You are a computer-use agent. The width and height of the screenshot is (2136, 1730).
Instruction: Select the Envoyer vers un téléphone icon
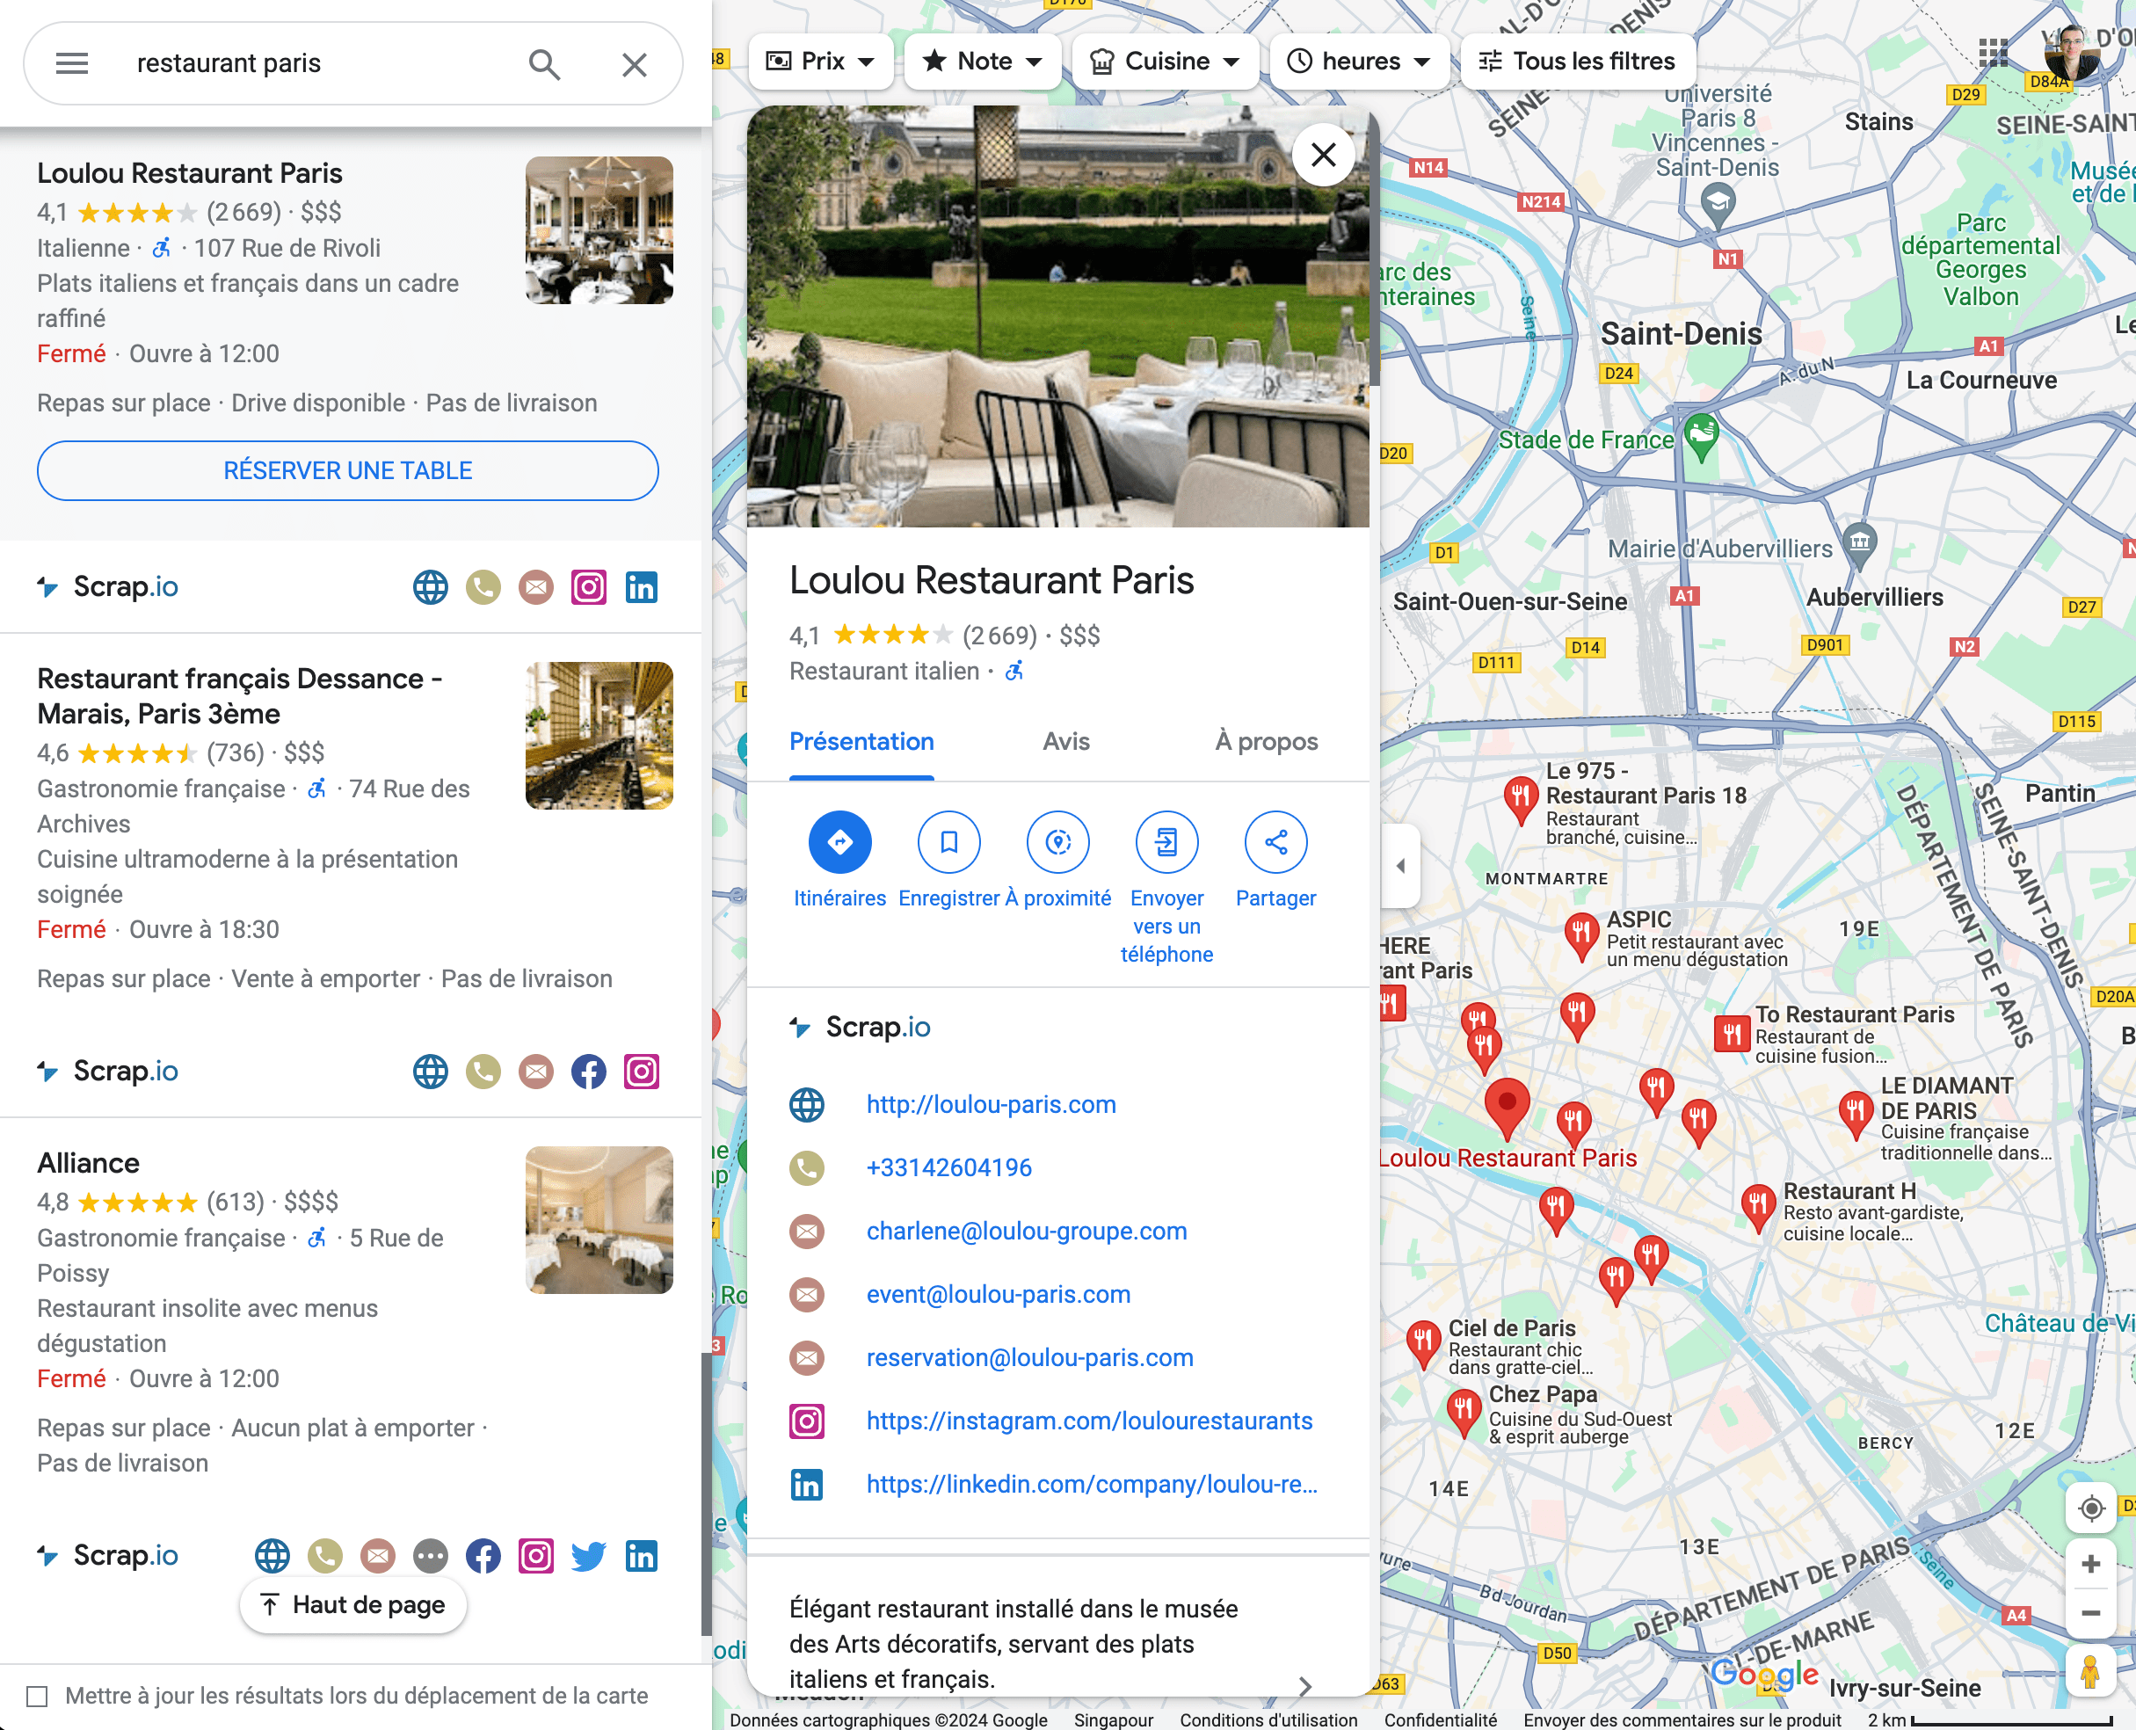click(1166, 842)
